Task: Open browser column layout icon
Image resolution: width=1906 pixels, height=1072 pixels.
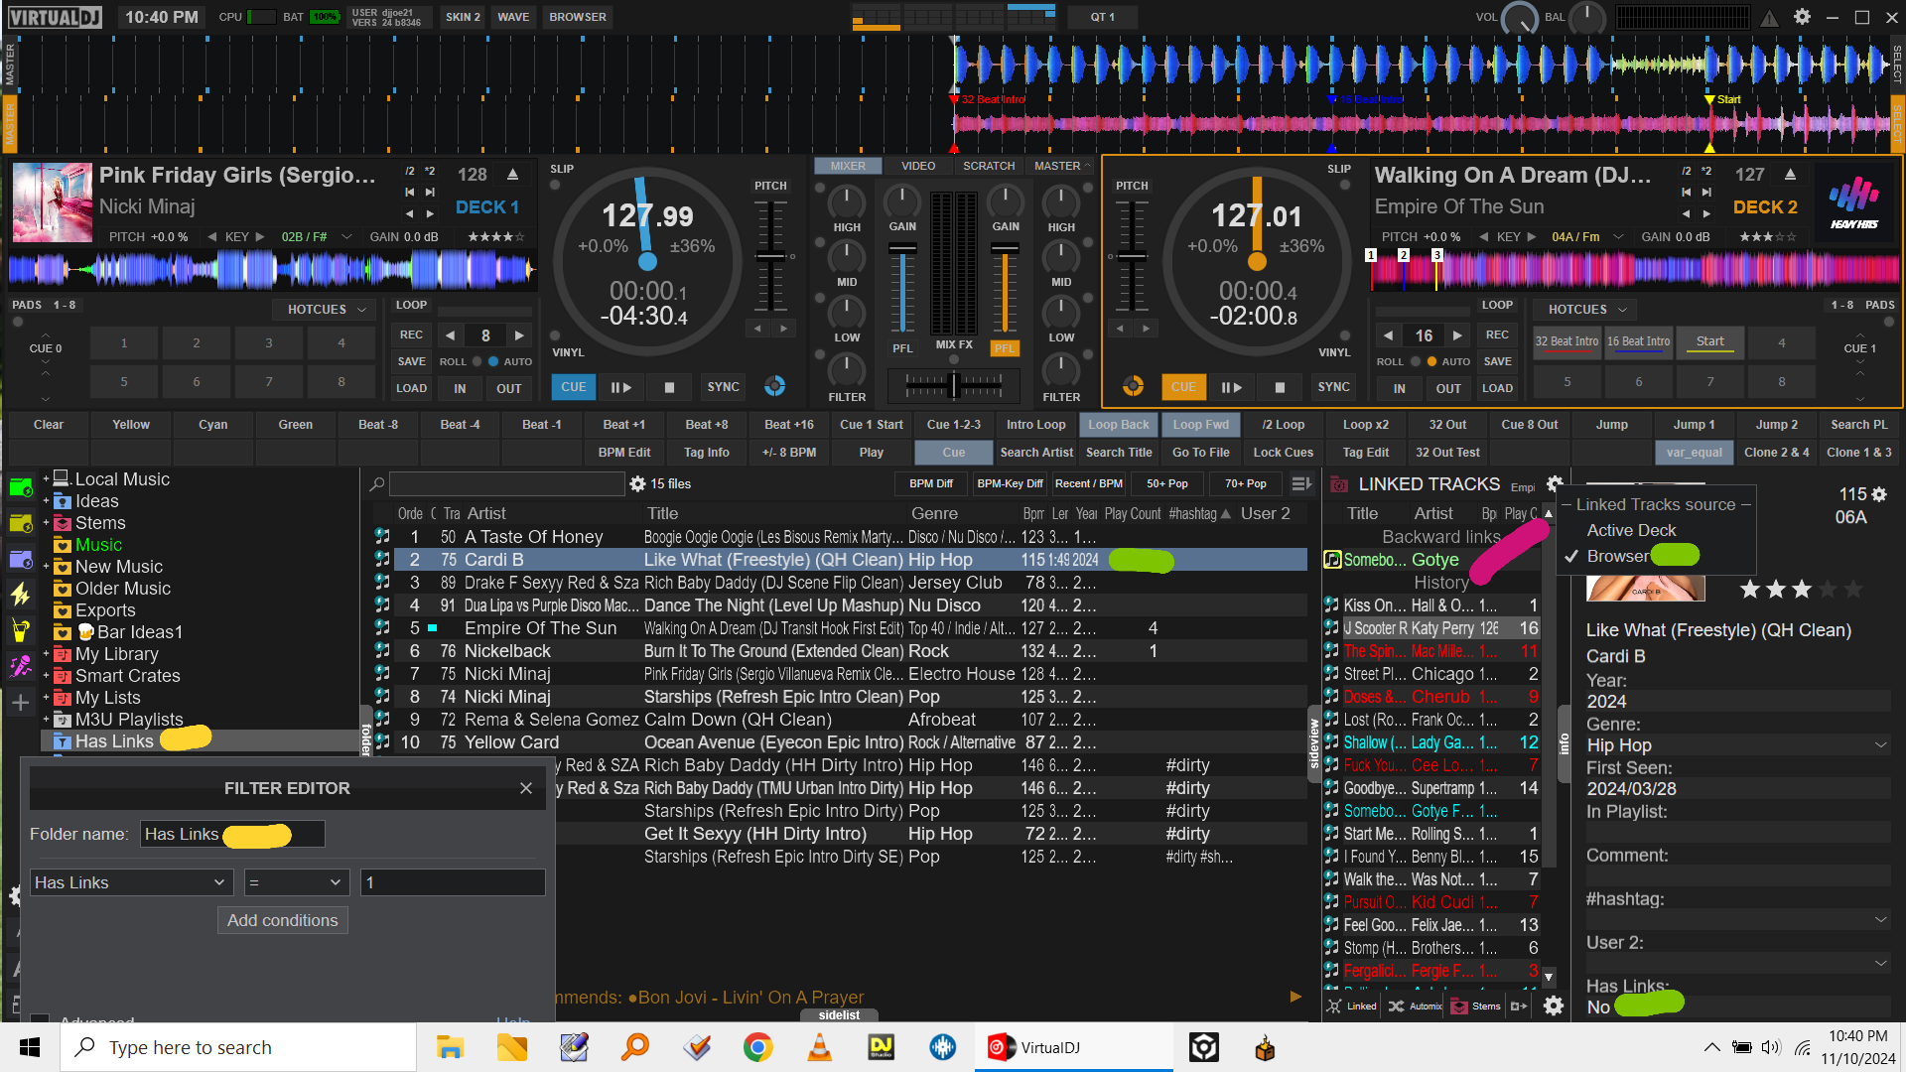Action: (1301, 484)
